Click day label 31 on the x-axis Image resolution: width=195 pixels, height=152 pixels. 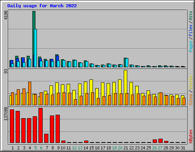[x=183, y=148]
